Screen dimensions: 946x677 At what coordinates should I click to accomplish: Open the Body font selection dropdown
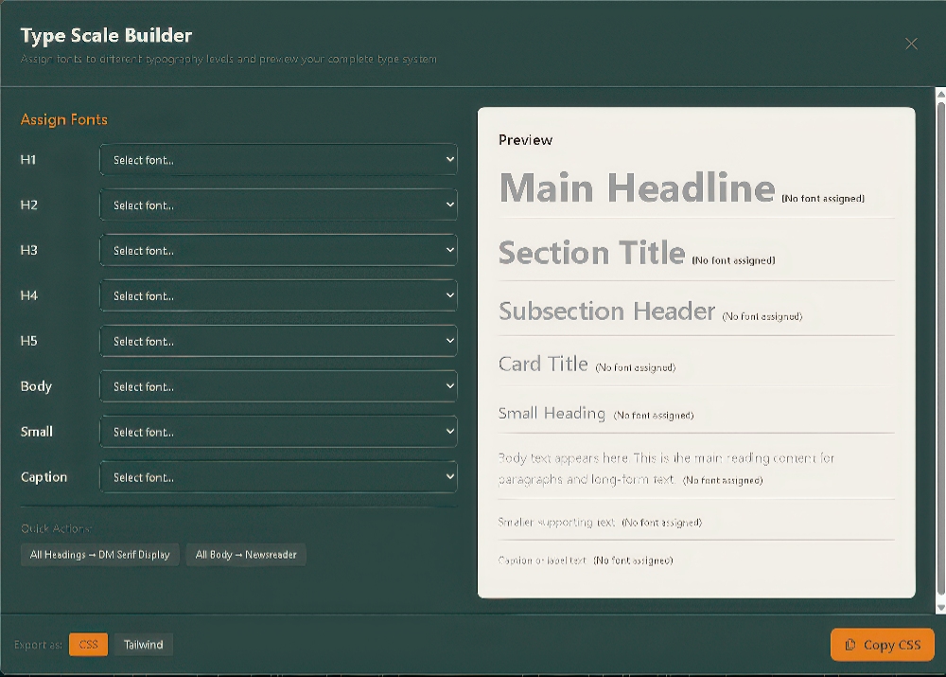tap(277, 385)
